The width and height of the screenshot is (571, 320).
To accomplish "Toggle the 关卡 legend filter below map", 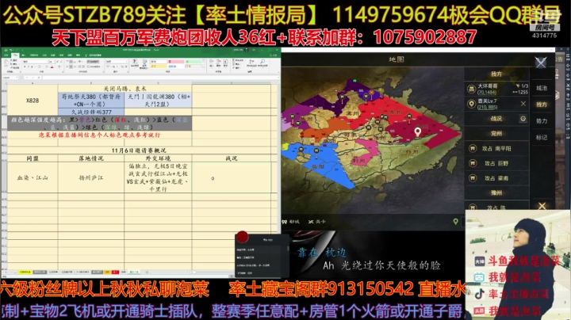I will 316,222.
